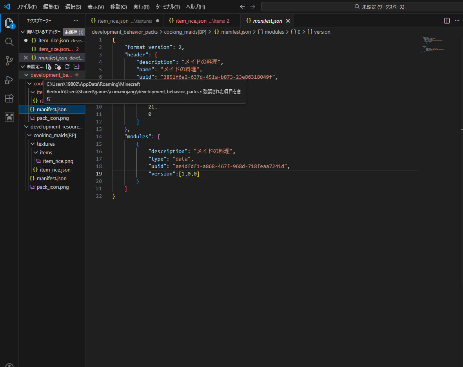Open the ターミナル(T) menu
The width and height of the screenshot is (463, 367).
(x=168, y=7)
